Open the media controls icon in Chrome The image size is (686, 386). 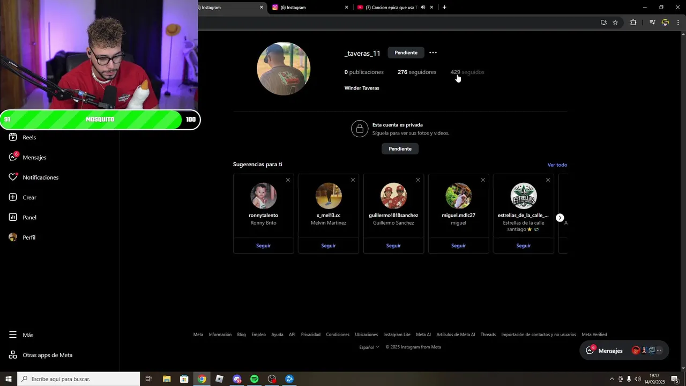pos(652,23)
